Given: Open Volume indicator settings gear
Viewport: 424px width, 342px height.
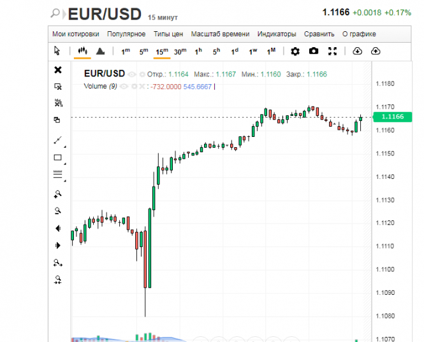Looking at the screenshot, I should pyautogui.click(x=134, y=87).
